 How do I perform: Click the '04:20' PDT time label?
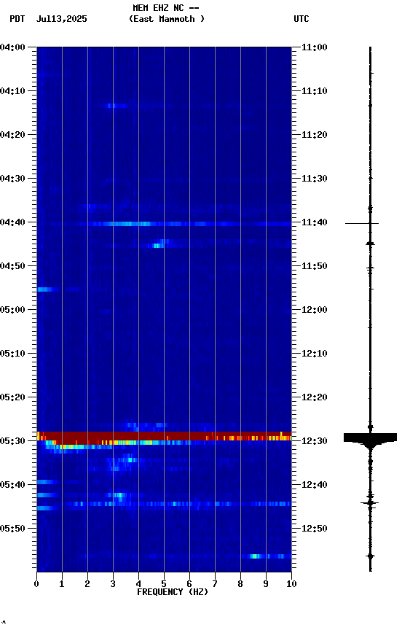pyautogui.click(x=12, y=135)
